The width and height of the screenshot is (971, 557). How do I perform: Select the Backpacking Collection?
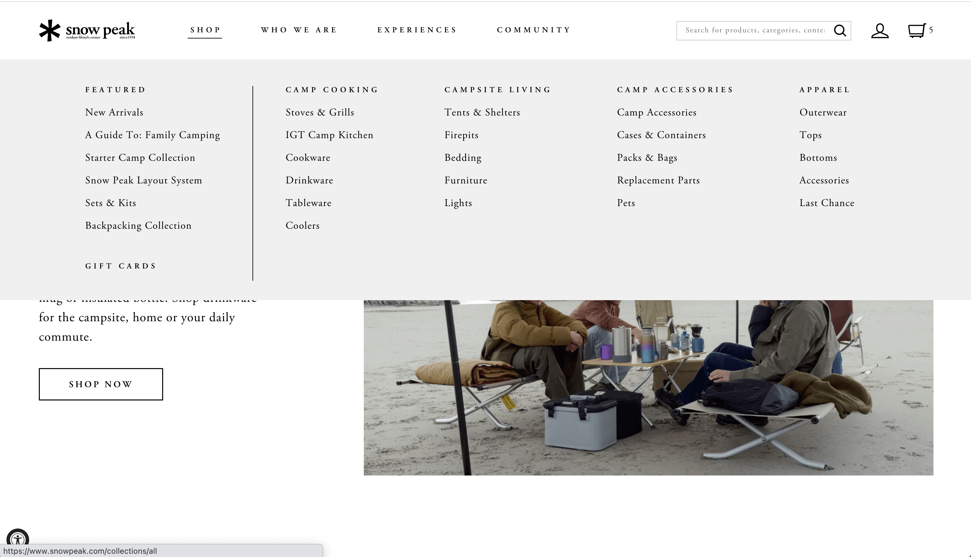[138, 225]
